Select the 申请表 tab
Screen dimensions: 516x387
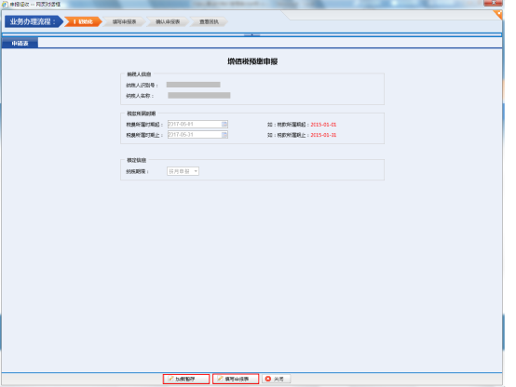[x=20, y=43]
